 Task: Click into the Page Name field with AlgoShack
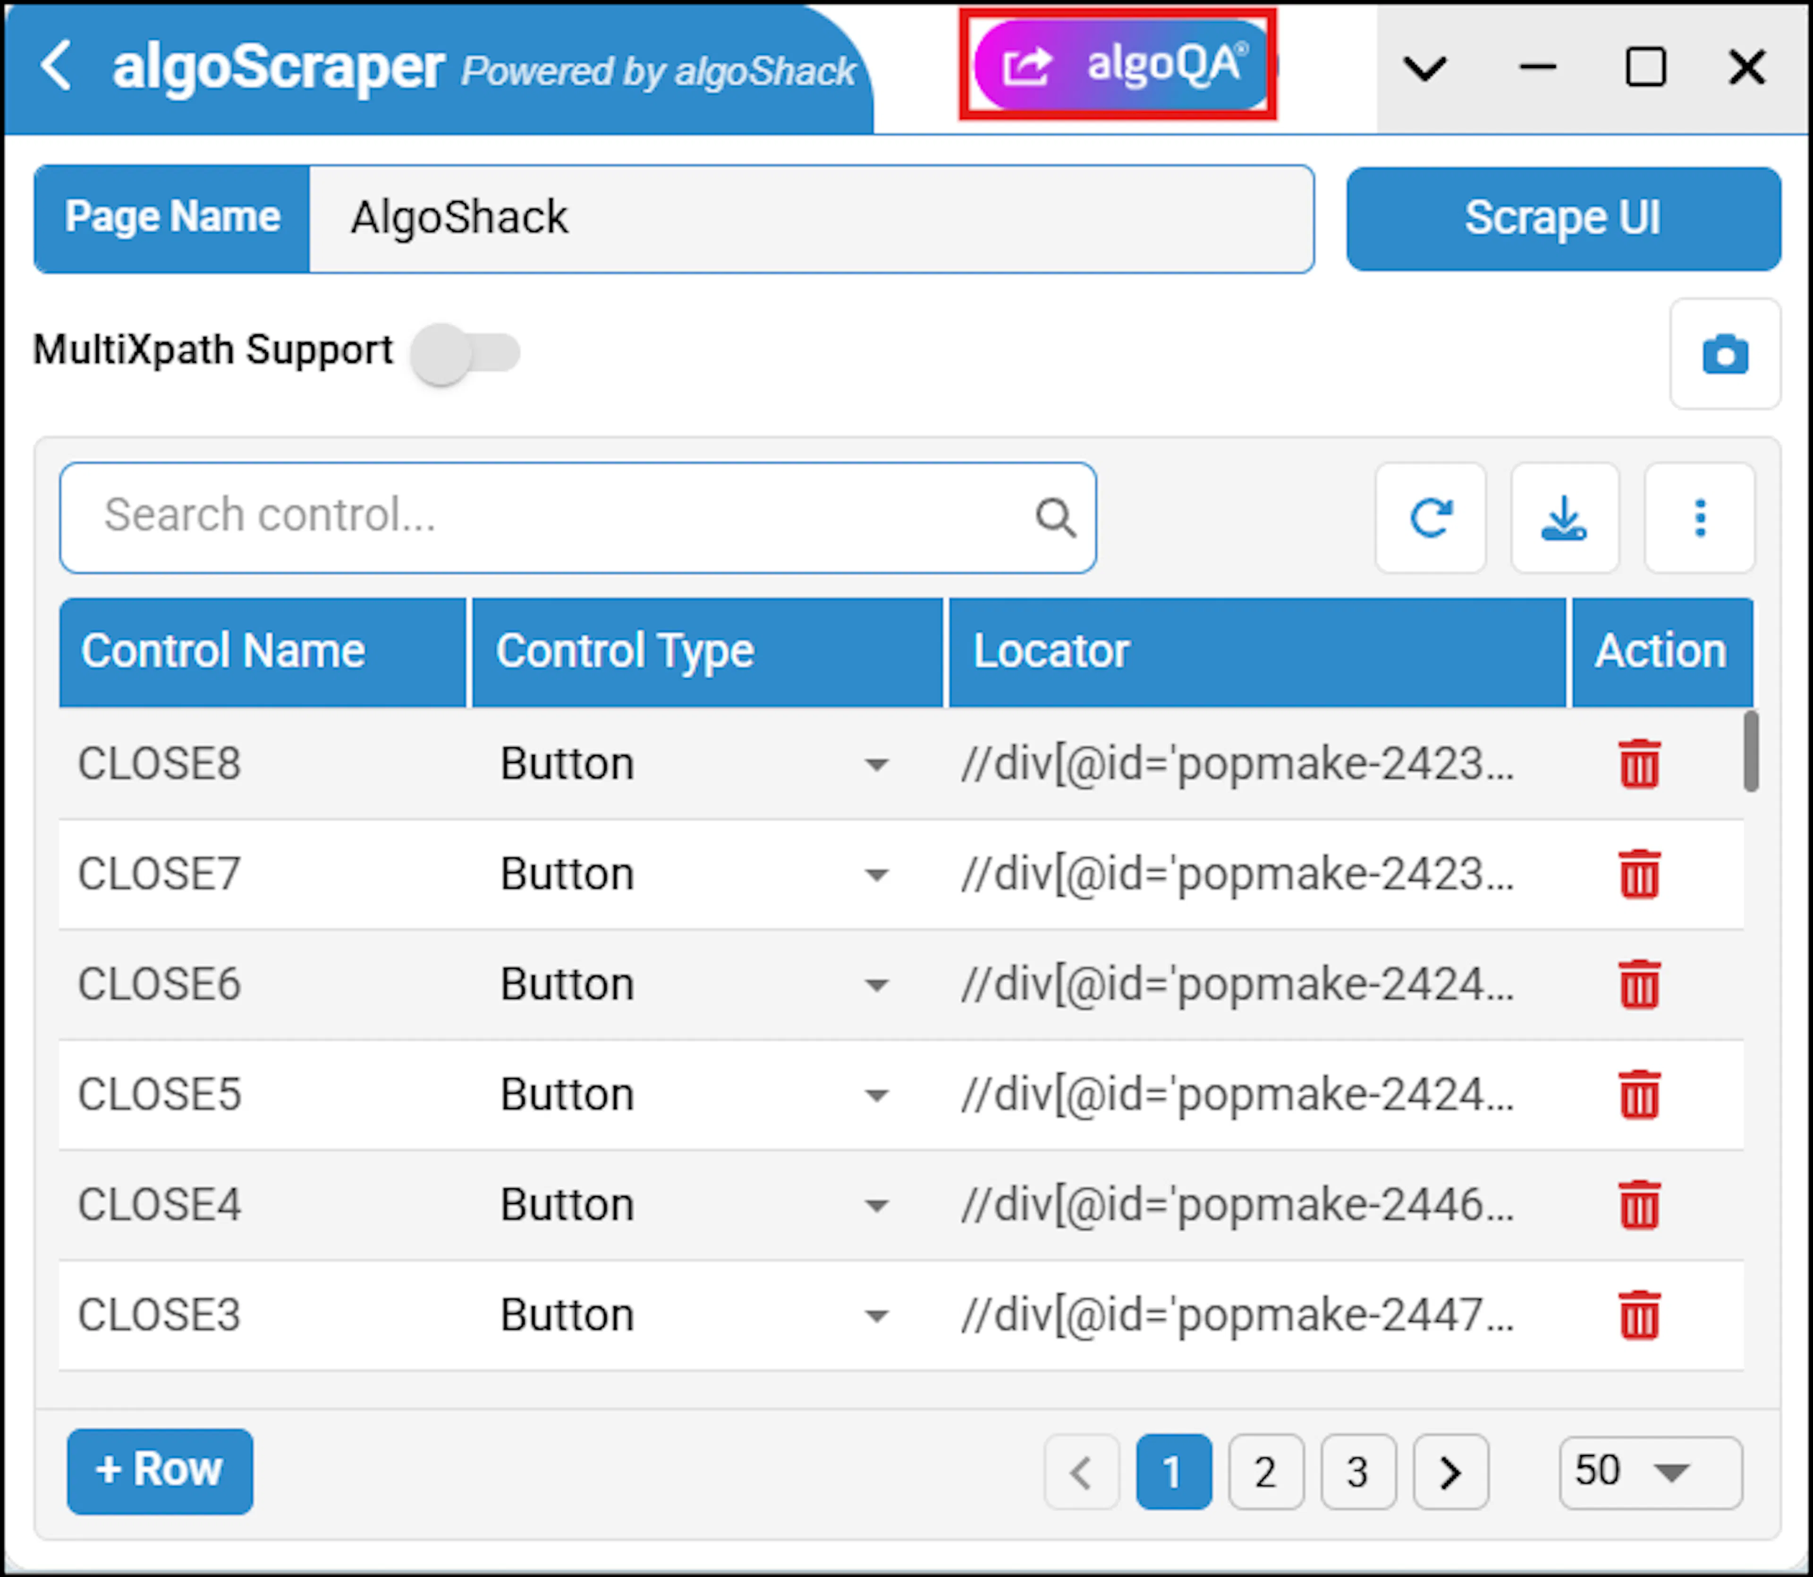(x=811, y=218)
